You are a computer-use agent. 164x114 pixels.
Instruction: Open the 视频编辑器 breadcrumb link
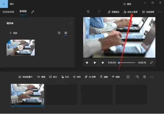(8, 12)
